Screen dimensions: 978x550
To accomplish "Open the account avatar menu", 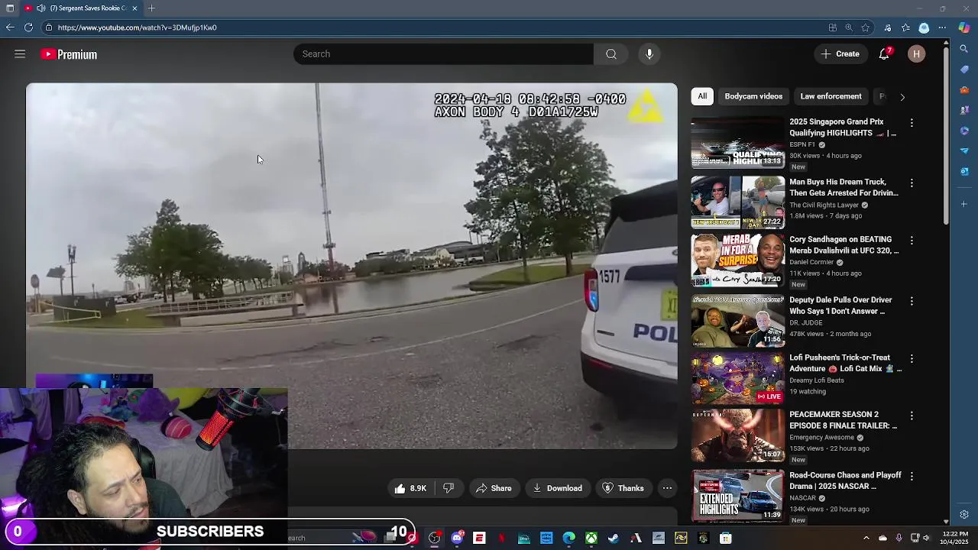I will tap(917, 53).
